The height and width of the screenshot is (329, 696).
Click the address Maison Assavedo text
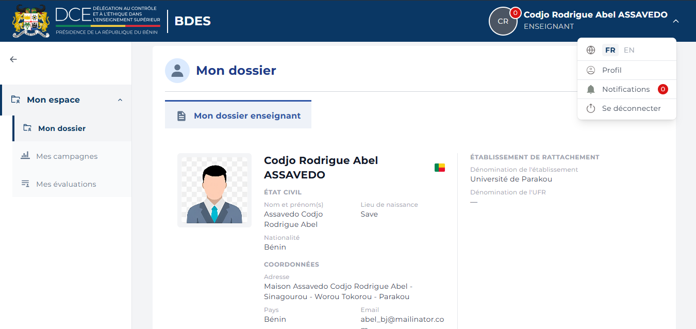(x=338, y=291)
